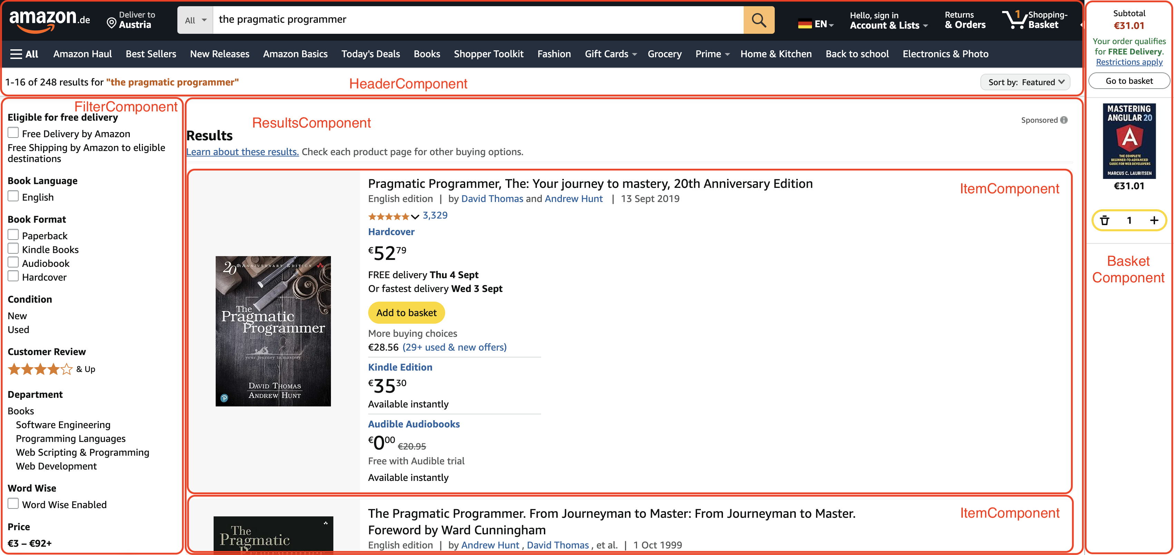The height and width of the screenshot is (555, 1174).
Task: Click the trash icon in basket
Action: point(1104,221)
